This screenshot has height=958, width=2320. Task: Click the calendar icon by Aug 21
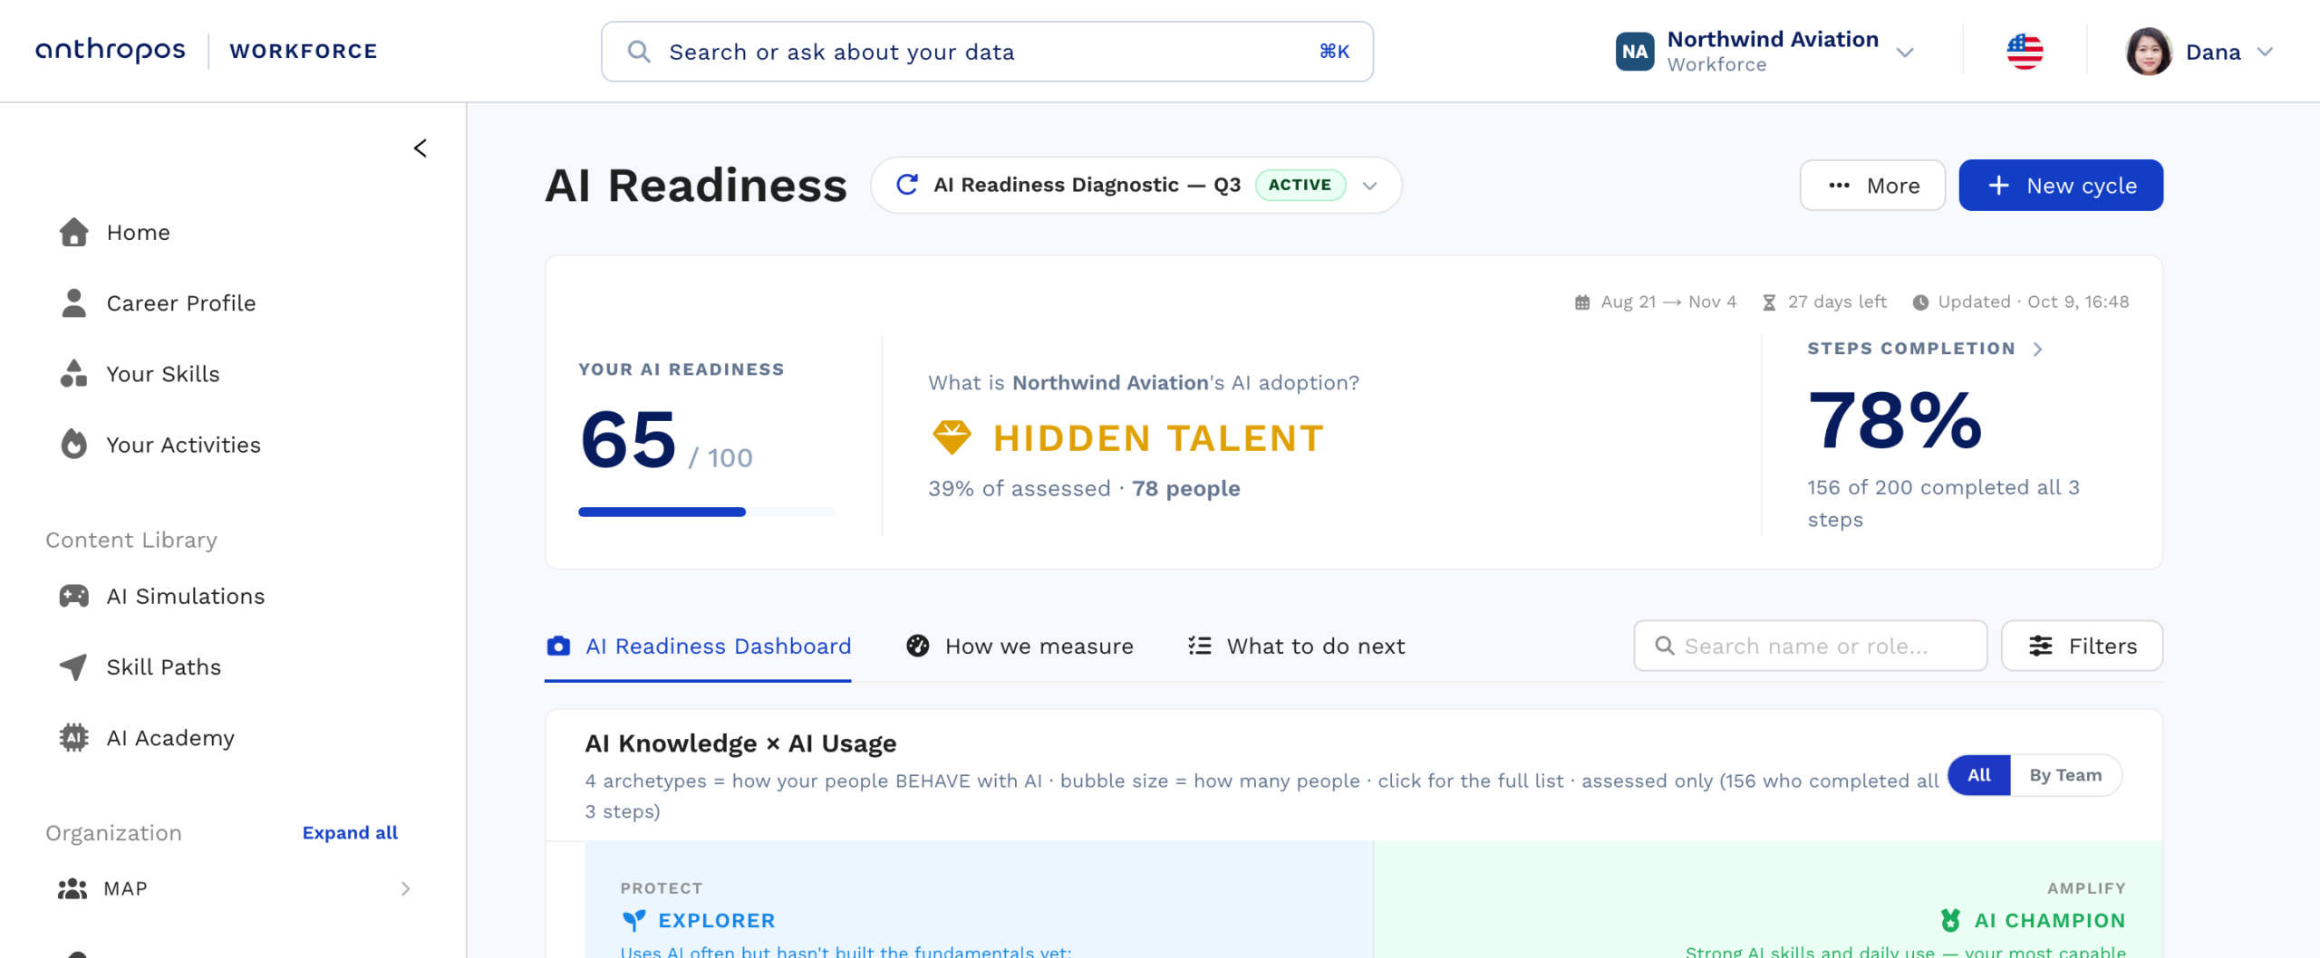1582,302
